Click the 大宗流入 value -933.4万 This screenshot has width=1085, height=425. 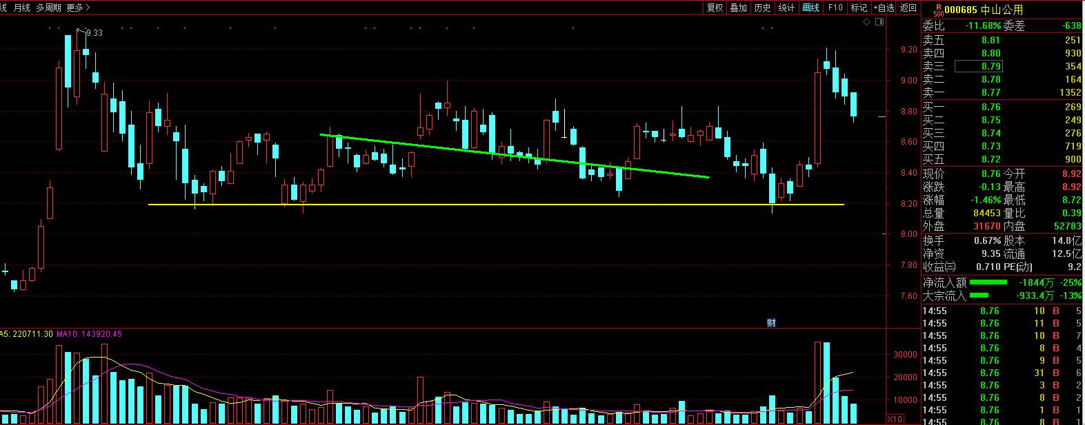1035,296
